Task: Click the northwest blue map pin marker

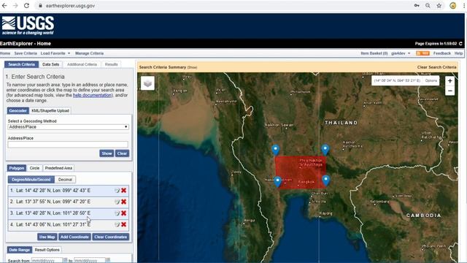Action: pos(276,150)
